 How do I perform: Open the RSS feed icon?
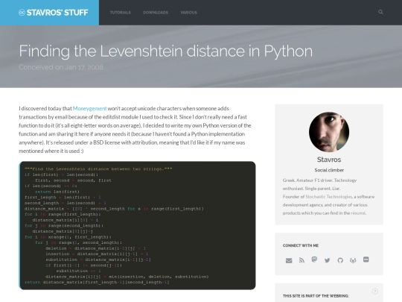tap(301, 260)
